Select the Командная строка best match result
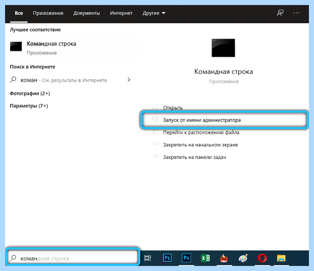 pos(71,48)
